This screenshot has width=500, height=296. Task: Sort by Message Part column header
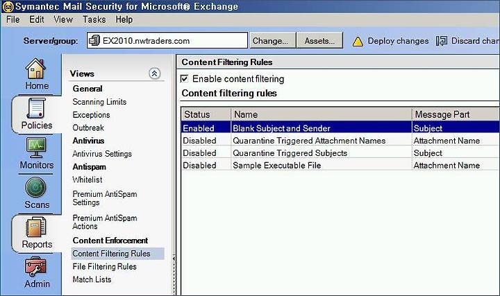[456, 114]
